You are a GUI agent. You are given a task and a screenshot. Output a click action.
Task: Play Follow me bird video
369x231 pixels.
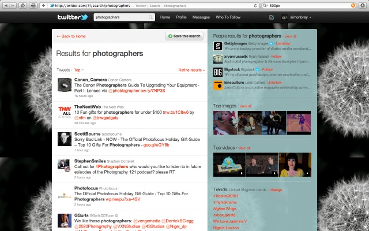click(x=229, y=165)
